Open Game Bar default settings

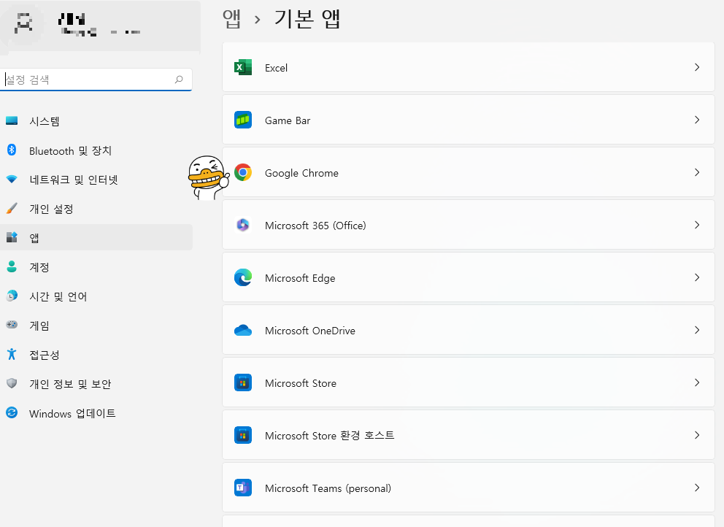(x=469, y=120)
